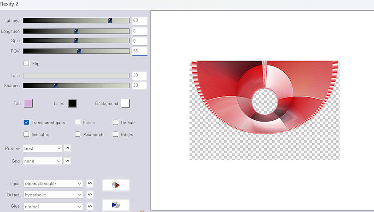Viewport: 374px width, 212px height.
Task: Click the Sharpen slider handle
Action: click(x=56, y=85)
